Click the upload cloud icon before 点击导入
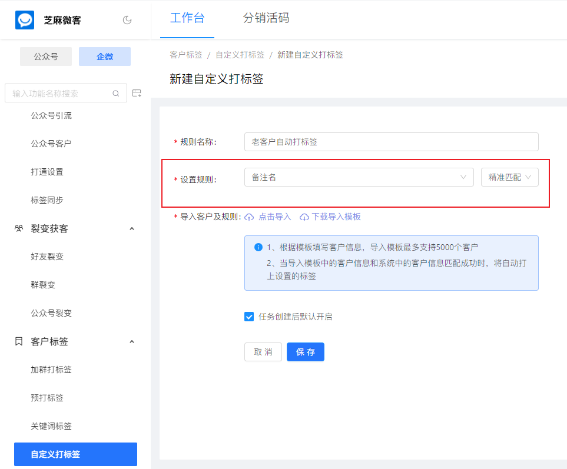 click(249, 217)
